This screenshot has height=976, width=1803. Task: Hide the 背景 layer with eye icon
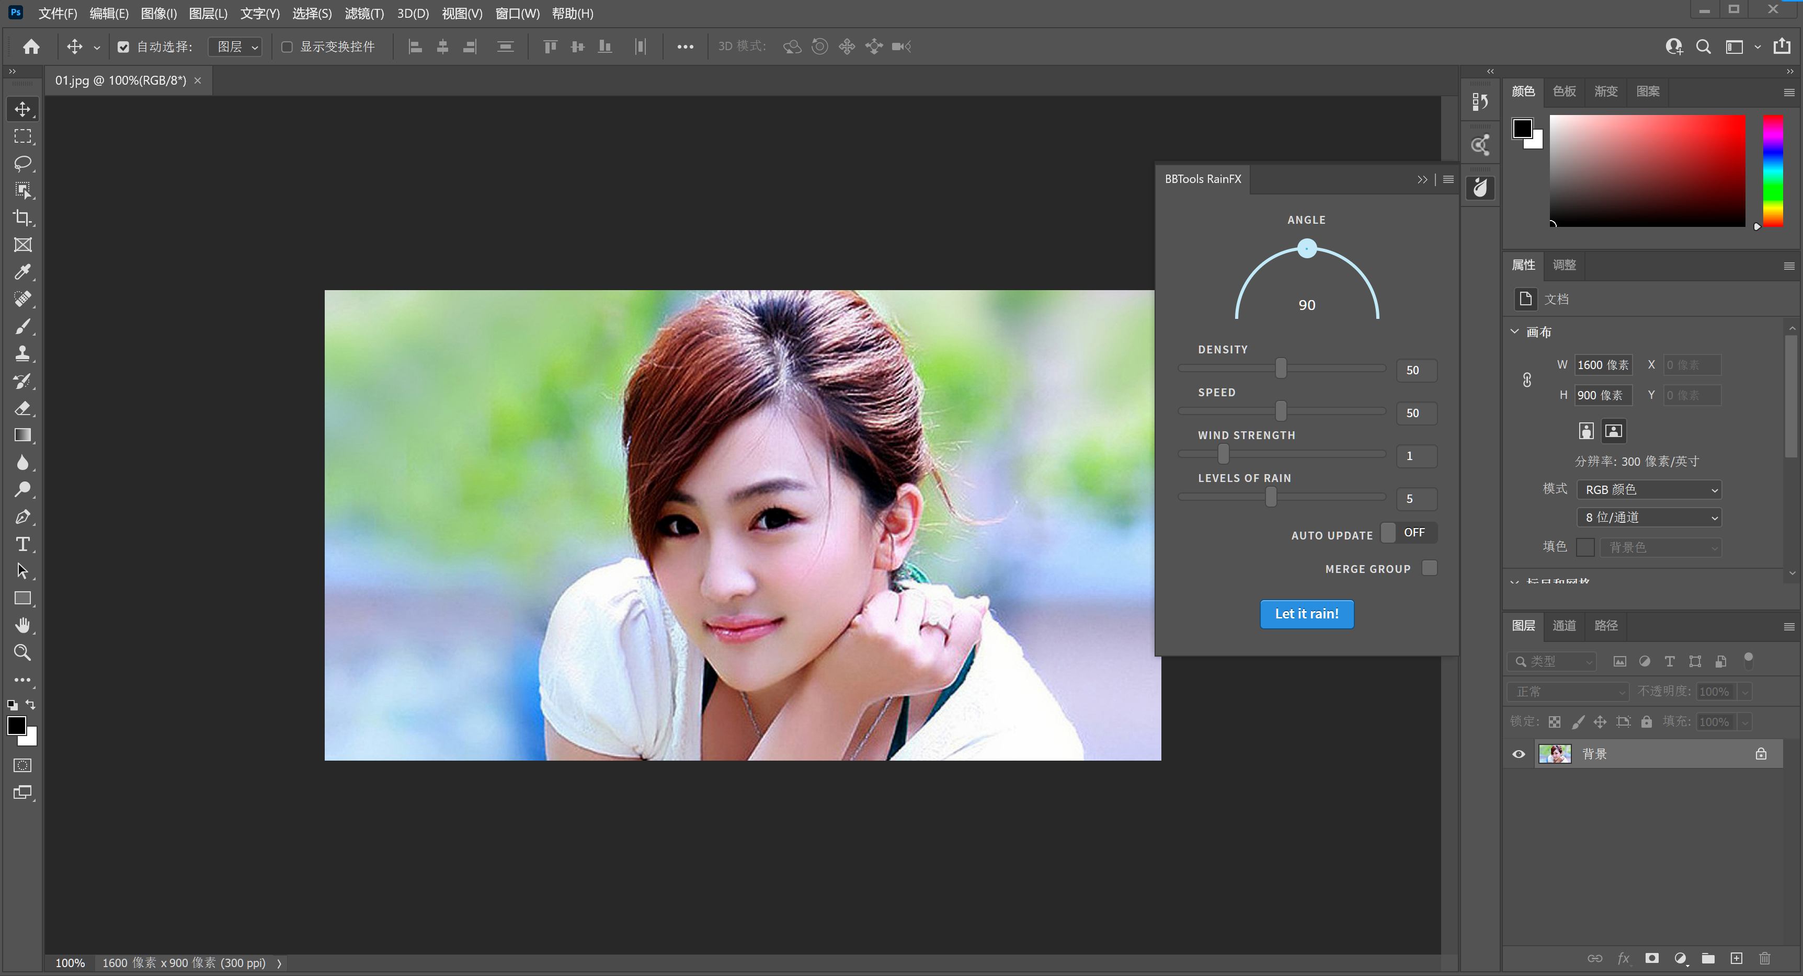1519,754
